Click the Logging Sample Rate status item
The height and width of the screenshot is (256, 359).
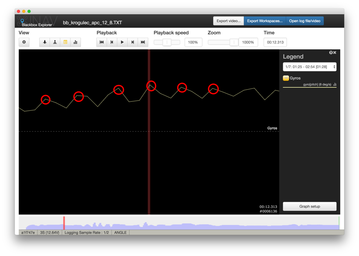[x=87, y=232]
